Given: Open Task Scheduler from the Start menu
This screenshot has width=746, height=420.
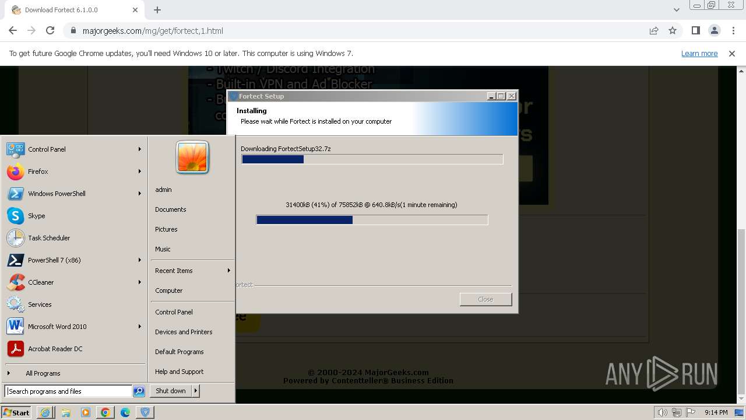Looking at the screenshot, I should point(15,238).
